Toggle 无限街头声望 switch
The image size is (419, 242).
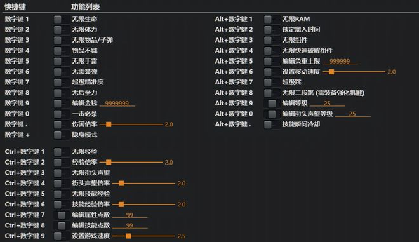61,173
